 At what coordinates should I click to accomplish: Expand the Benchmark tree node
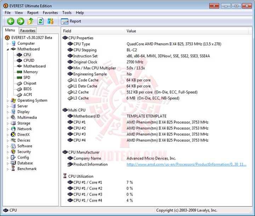pos(8,169)
